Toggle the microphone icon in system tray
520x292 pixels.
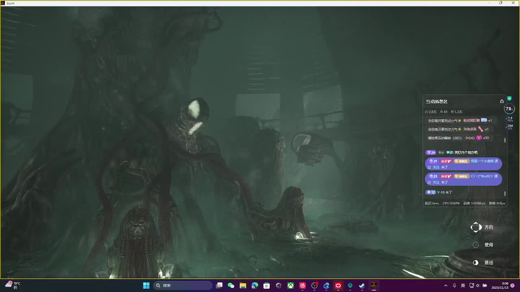454,286
